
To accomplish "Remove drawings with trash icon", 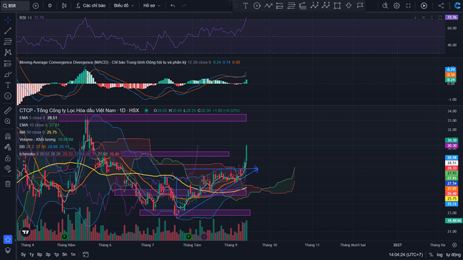I will pyautogui.click(x=8, y=184).
